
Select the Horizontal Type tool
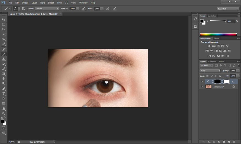tap(4, 94)
